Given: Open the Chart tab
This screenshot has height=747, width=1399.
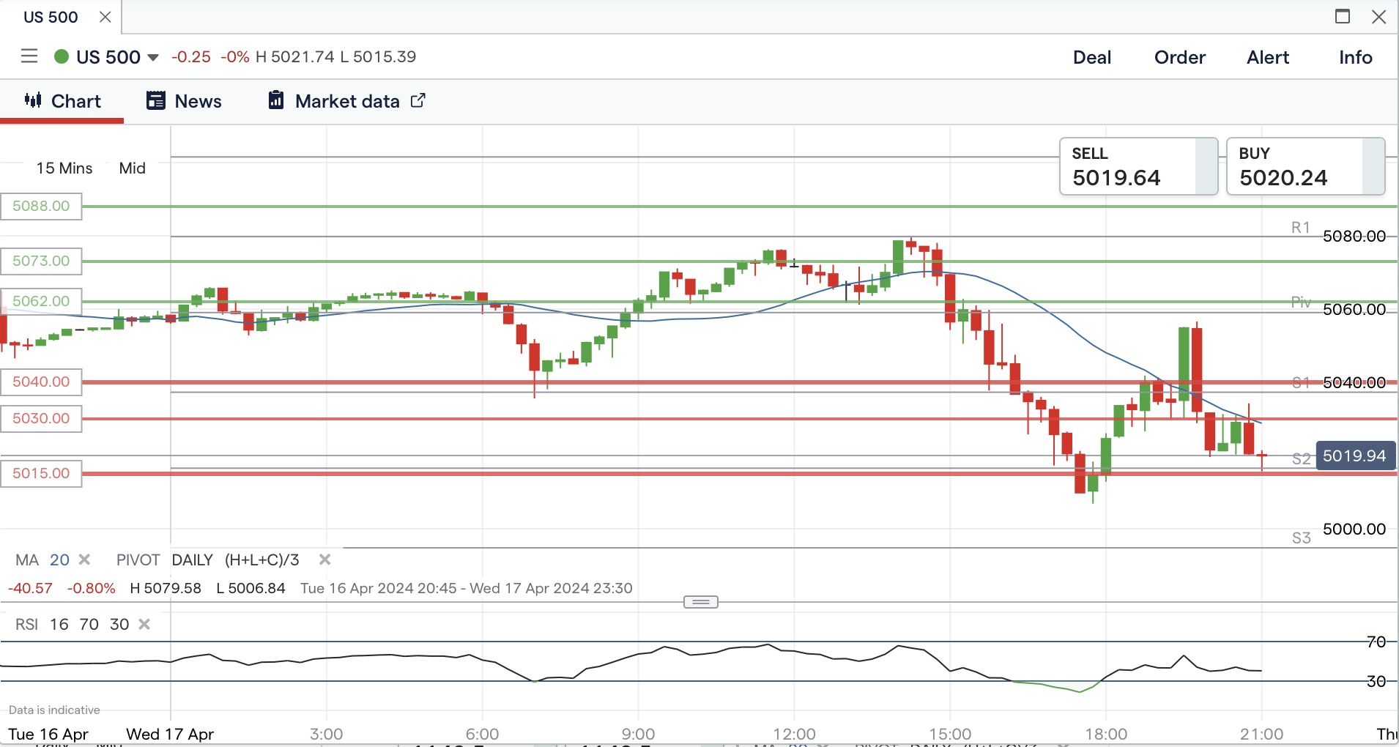Looking at the screenshot, I should (x=62, y=101).
